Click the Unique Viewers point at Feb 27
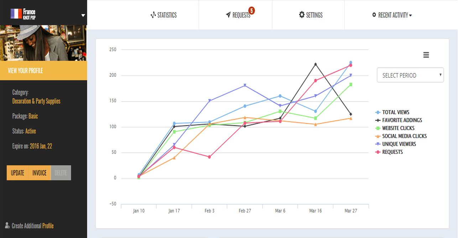The width and height of the screenshot is (458, 238). point(245,86)
